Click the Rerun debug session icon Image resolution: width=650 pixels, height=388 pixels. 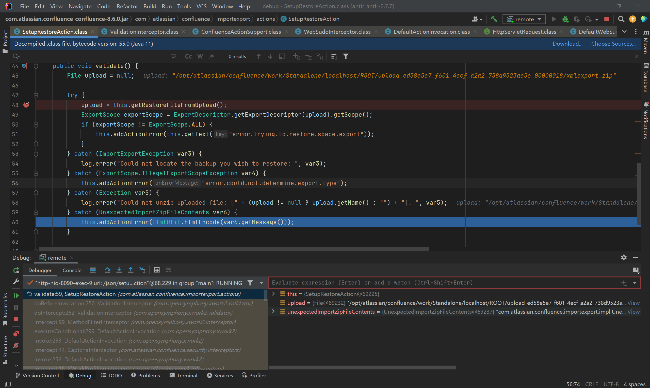coord(16,270)
